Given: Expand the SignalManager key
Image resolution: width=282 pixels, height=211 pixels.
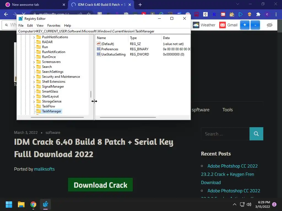Looking at the screenshot, I should pyautogui.click(x=34, y=87).
